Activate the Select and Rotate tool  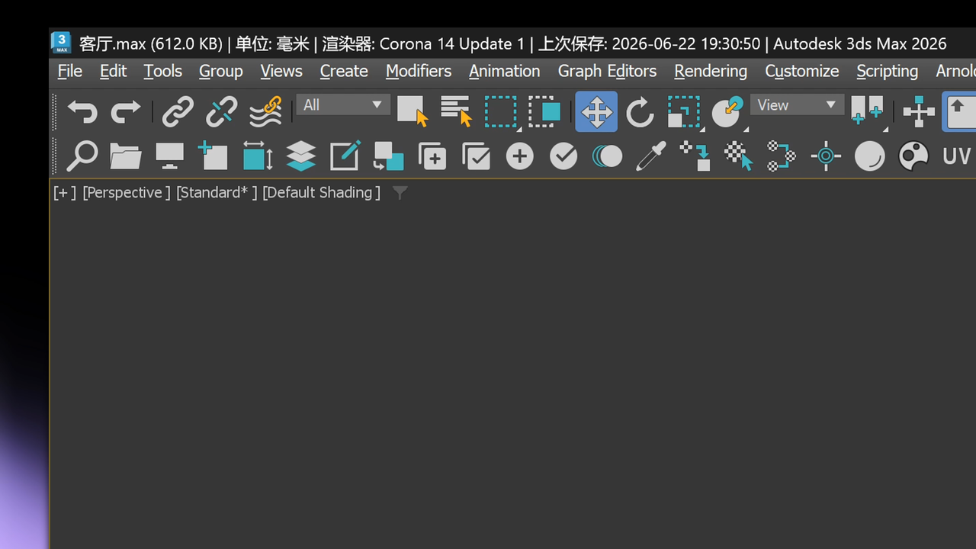click(640, 111)
